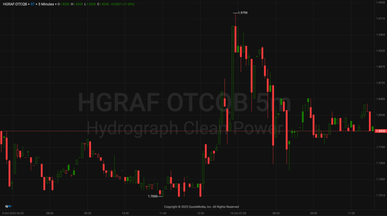Click the QuoteMedia copyright notice text
The width and height of the screenshot is (387, 216).
click(201, 207)
